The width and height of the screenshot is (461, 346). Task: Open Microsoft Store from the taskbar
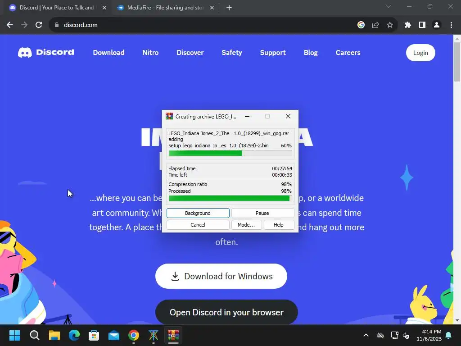click(x=94, y=335)
